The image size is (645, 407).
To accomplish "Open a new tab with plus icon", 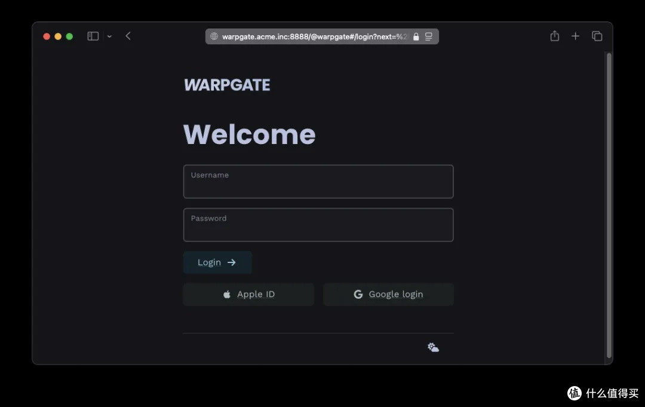I will 576,36.
